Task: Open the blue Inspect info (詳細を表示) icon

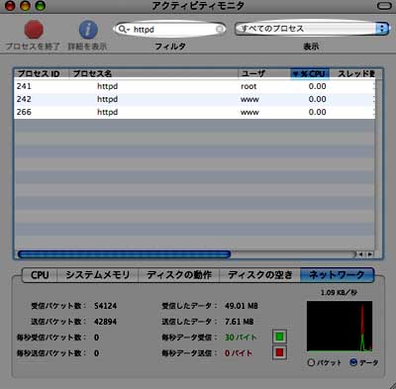Action: click(x=88, y=30)
